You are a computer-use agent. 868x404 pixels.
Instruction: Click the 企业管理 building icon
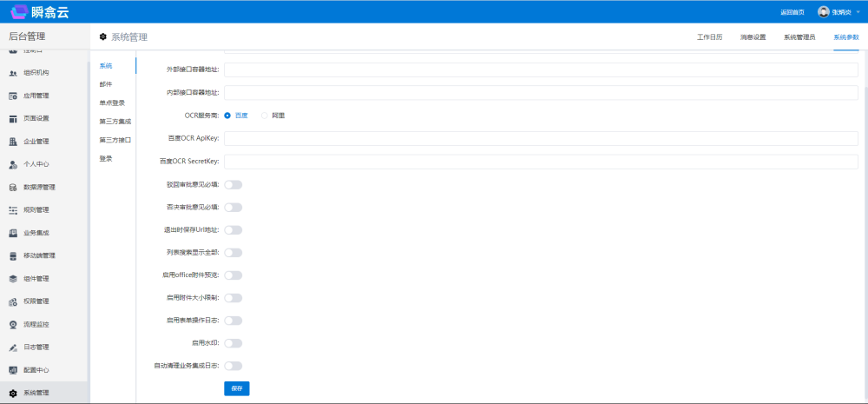(13, 142)
